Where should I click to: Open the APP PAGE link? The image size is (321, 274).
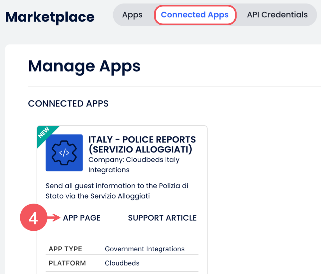pos(82,218)
